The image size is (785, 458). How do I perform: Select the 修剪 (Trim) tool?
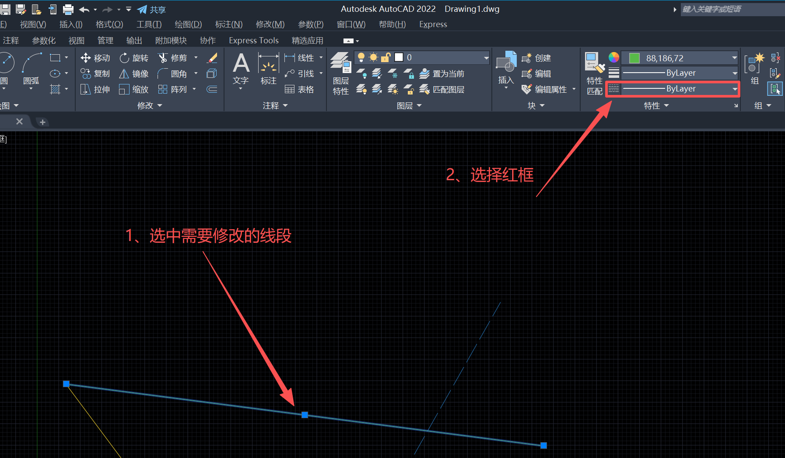(174, 57)
